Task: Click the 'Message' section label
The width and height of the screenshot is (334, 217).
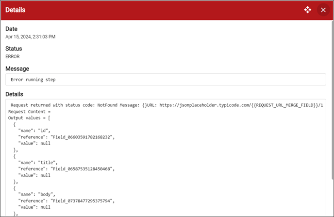Action: [x=17, y=68]
